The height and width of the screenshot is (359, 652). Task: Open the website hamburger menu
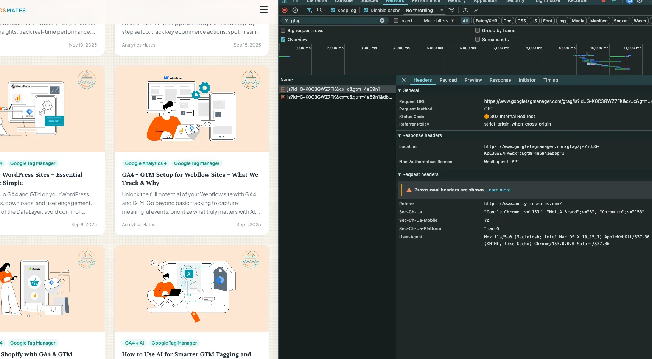click(x=264, y=9)
